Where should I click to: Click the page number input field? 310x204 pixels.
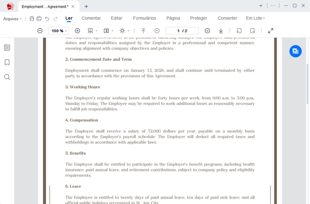[x=182, y=31]
